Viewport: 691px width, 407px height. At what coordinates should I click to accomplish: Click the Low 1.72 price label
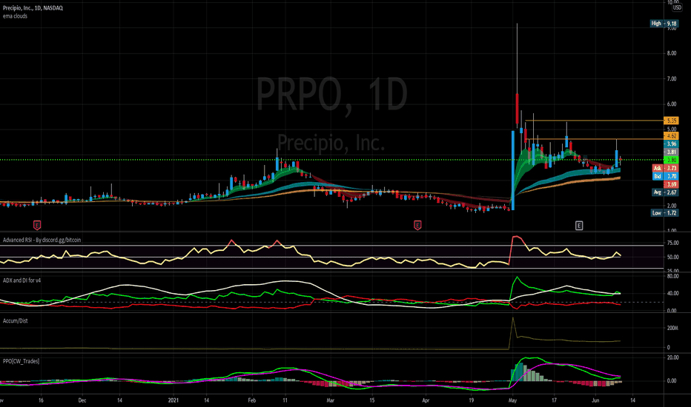click(665, 213)
